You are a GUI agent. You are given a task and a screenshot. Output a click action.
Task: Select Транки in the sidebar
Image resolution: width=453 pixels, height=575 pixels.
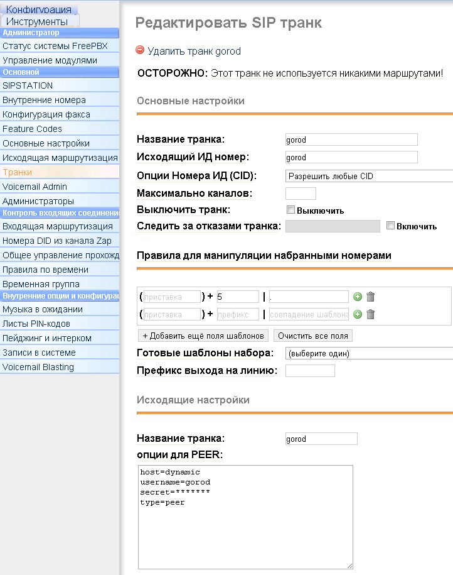[60, 172]
